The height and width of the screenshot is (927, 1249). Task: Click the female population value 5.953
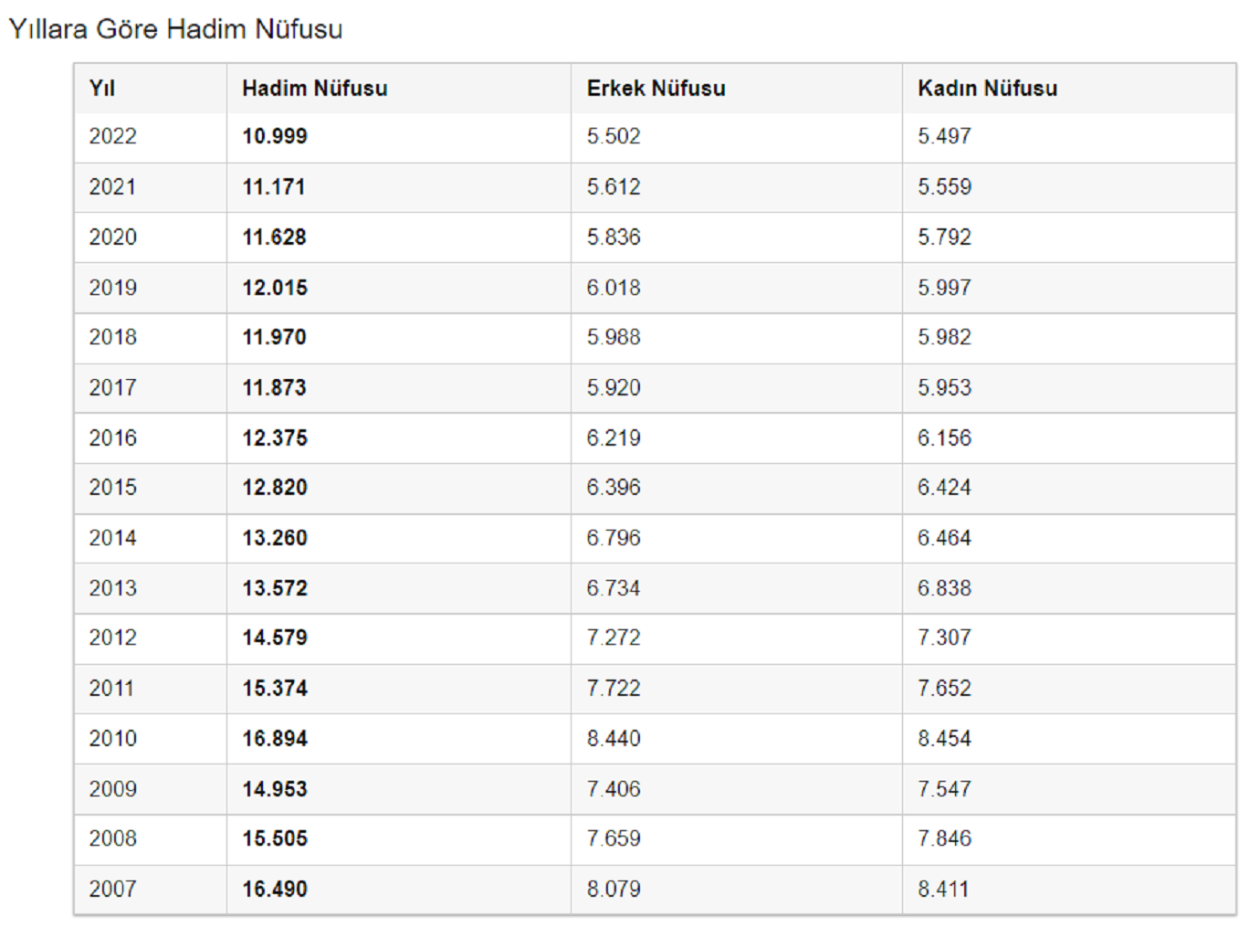[944, 387]
